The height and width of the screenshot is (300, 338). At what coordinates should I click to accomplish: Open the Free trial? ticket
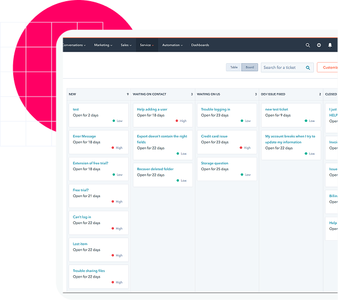(80, 190)
